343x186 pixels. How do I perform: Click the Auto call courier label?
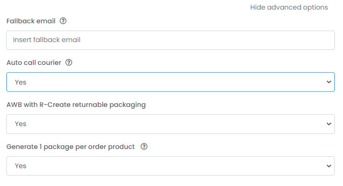34,63
